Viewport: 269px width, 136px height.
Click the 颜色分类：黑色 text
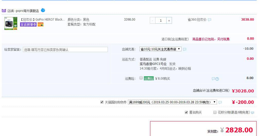click(79, 20)
